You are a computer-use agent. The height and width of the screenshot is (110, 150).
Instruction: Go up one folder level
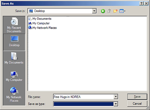pyautogui.click(x=109, y=11)
